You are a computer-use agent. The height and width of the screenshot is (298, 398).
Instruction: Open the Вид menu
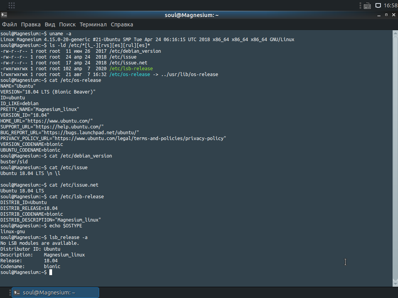[50, 24]
